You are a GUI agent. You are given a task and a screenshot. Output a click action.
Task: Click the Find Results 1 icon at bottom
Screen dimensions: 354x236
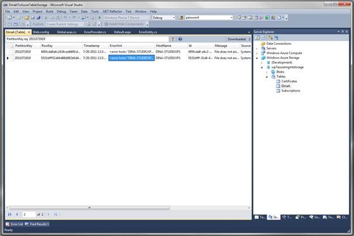[27, 224]
